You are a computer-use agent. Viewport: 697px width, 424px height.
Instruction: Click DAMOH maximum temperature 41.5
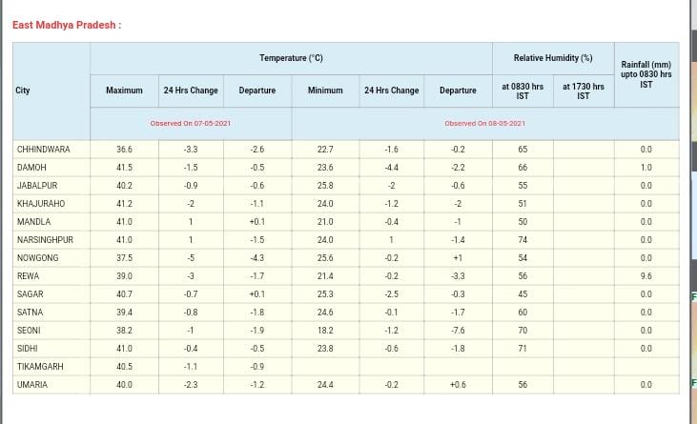[124, 168]
